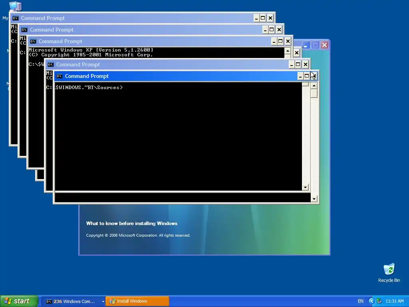Click the (C) Copyright 1985-2001 Microsoft Corp. line
The width and height of the screenshot is (409, 307).
(x=91, y=55)
